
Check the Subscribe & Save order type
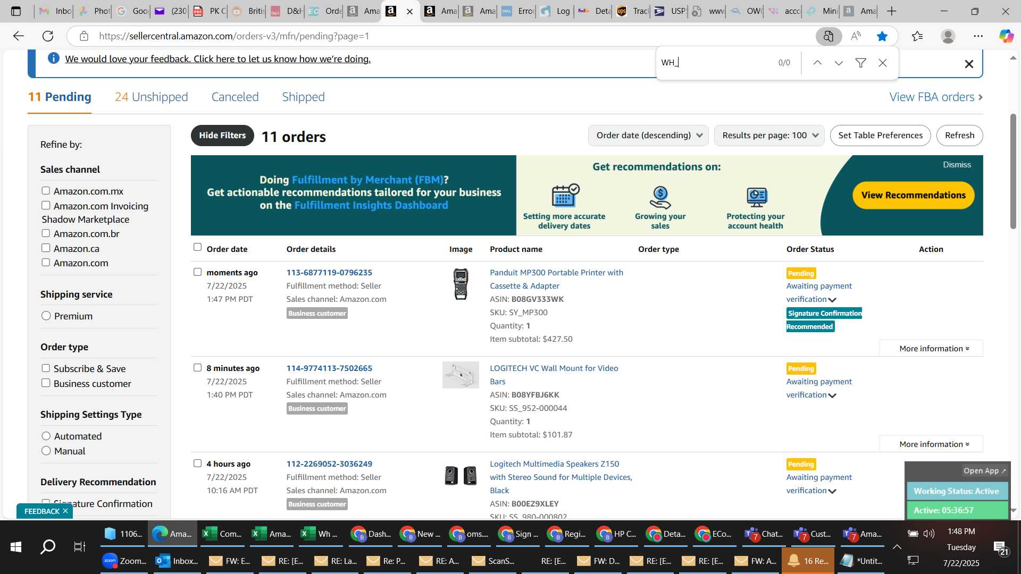pos(46,368)
